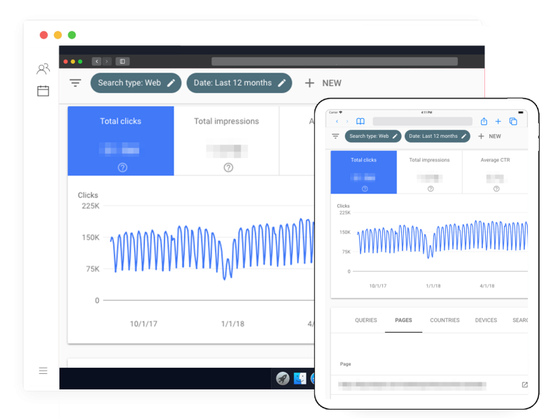
Task: Edit the desktop 'Search type: Web' filter chip
Action: (136, 82)
